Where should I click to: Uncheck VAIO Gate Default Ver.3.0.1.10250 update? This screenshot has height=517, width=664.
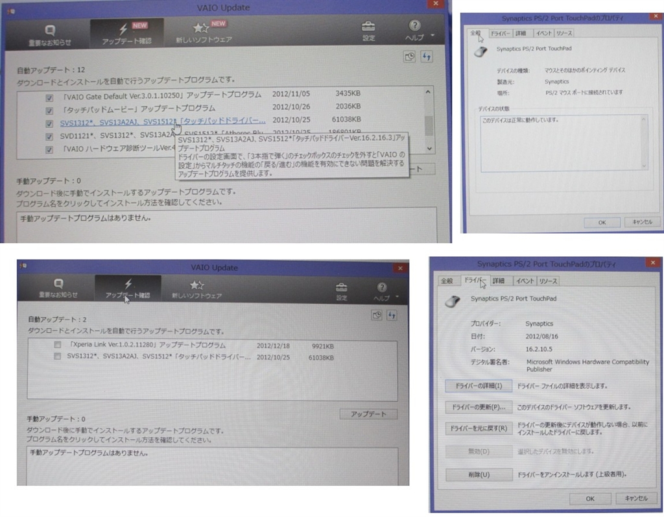(49, 98)
